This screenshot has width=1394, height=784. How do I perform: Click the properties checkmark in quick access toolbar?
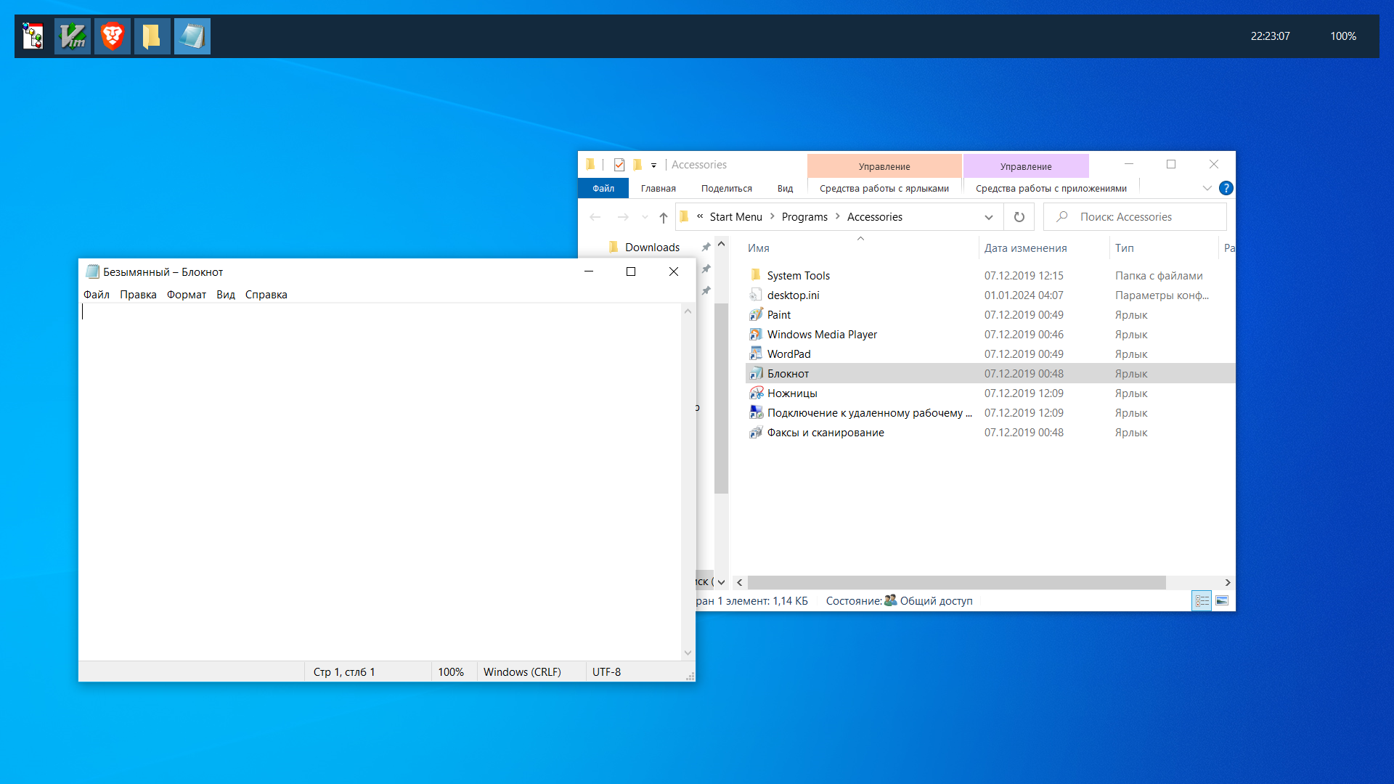tap(619, 165)
